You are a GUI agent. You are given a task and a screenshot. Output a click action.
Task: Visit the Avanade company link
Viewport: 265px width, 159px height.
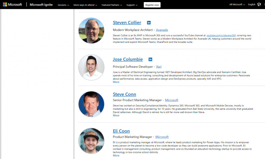tap(162, 30)
